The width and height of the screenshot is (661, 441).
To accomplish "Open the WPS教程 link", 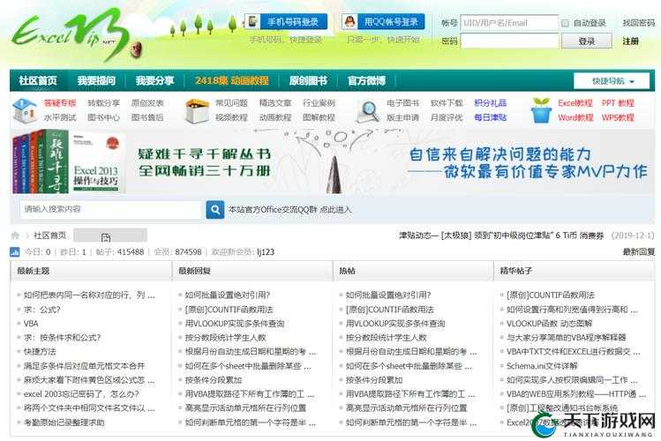I will [618, 117].
